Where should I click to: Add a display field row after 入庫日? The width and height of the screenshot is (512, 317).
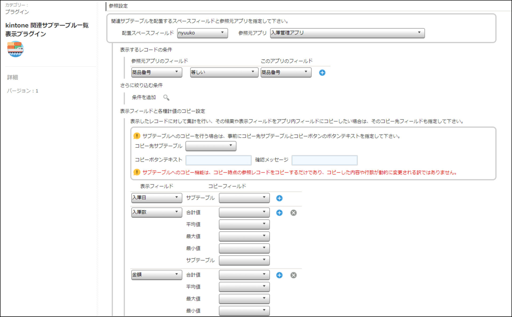click(279, 198)
